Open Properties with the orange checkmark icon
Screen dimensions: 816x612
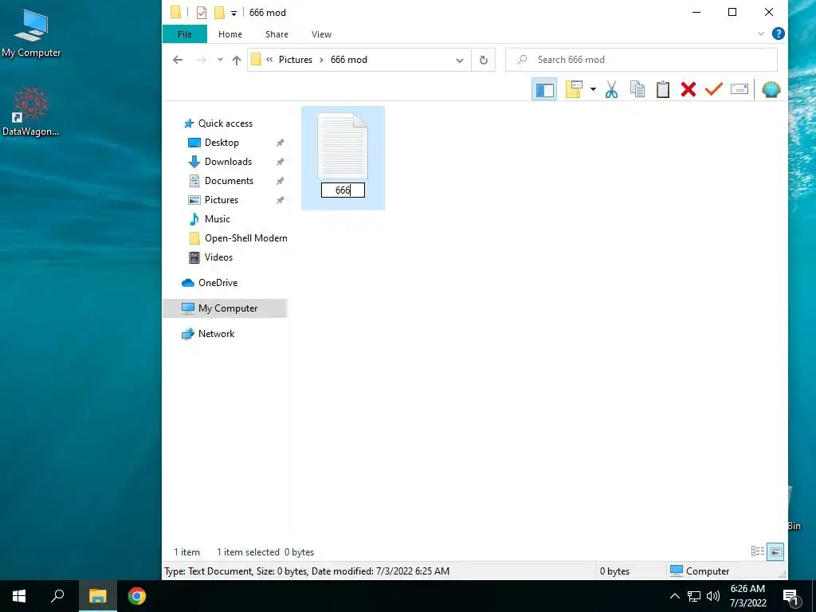pyautogui.click(x=713, y=89)
